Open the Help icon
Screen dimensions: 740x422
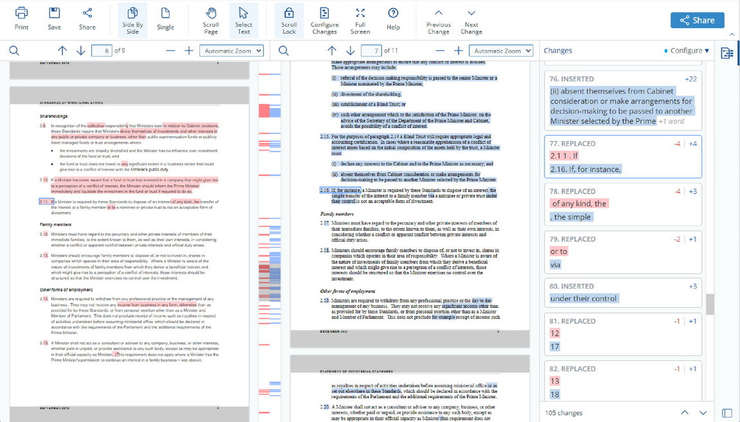click(x=393, y=19)
